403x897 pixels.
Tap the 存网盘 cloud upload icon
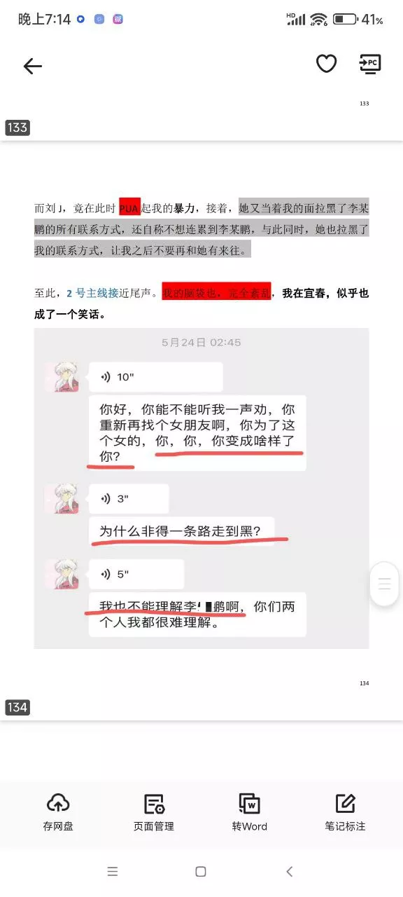pos(58,803)
